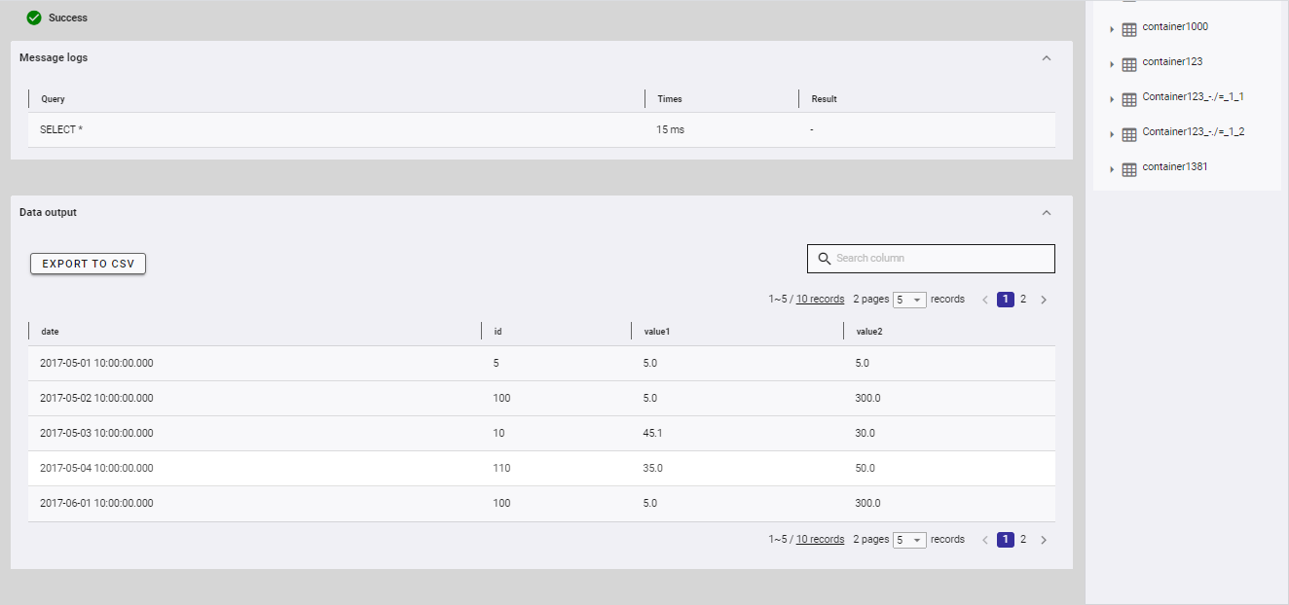Expand the container1381 tree node
The image size is (1289, 605).
[1112, 170]
